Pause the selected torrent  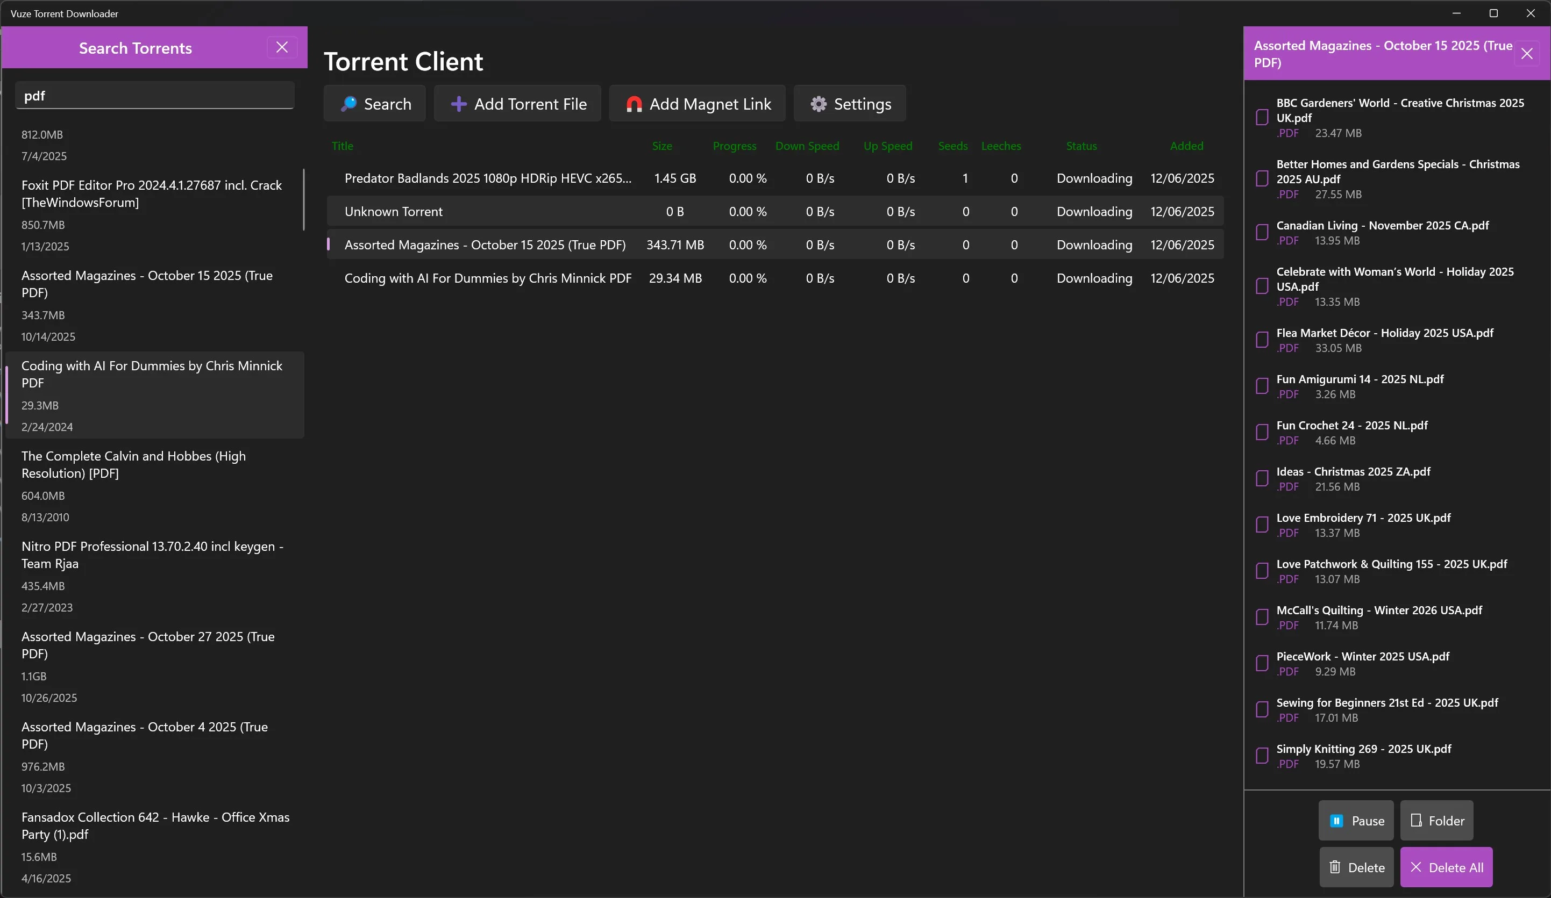point(1356,821)
